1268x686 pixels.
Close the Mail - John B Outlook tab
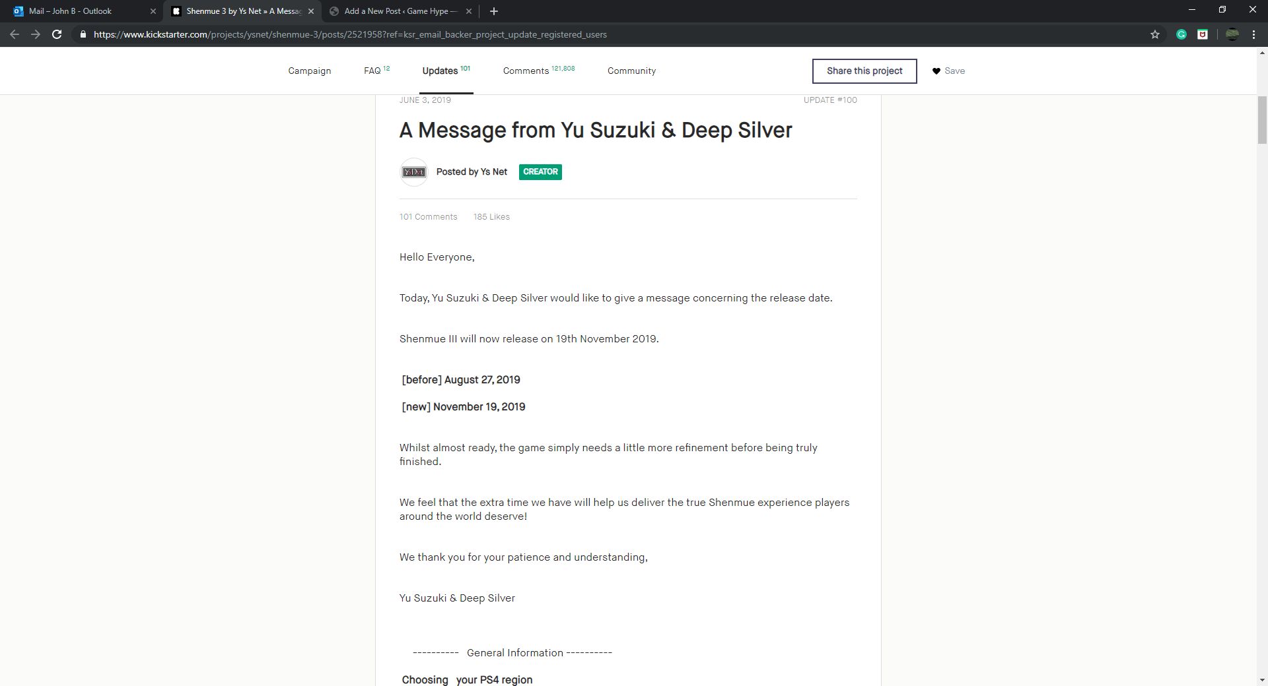click(153, 11)
